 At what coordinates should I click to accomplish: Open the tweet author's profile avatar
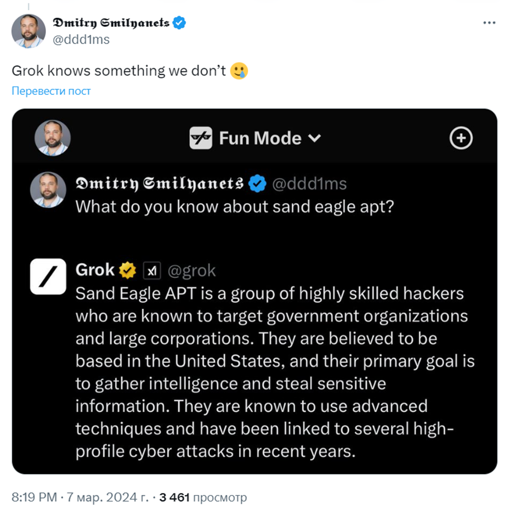(29, 31)
